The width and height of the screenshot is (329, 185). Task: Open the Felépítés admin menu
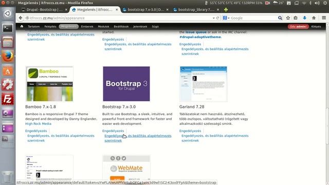pyautogui.click(x=50, y=27)
